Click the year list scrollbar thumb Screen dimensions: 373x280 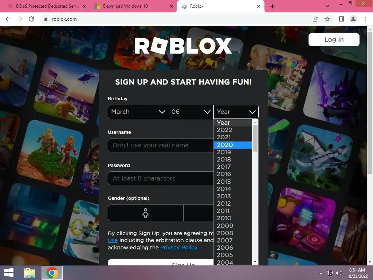255,138
